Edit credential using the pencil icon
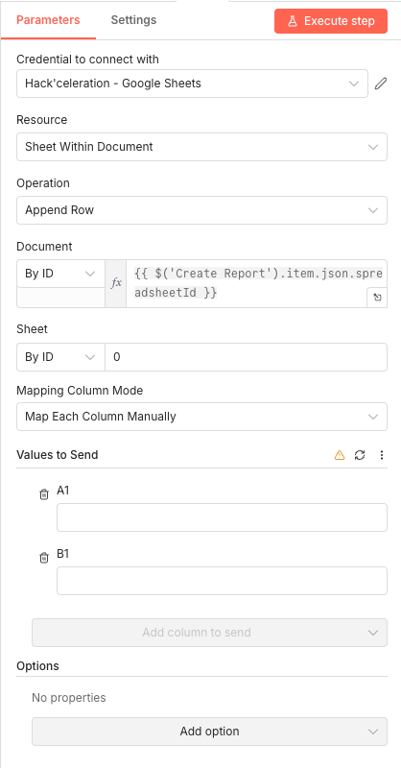 pyautogui.click(x=381, y=84)
